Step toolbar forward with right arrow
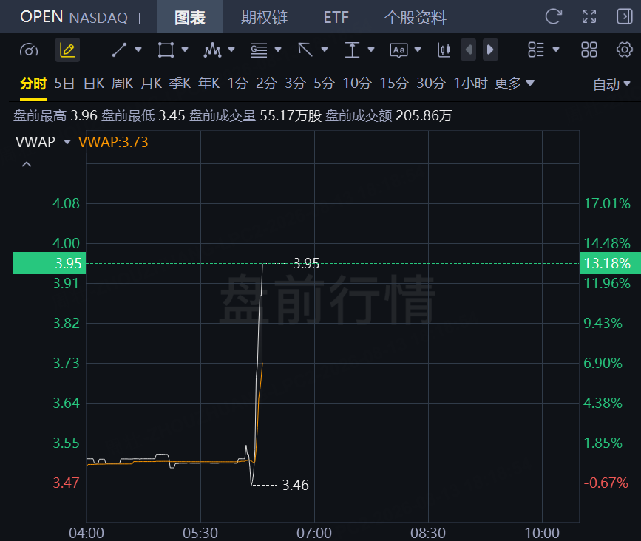 [490, 50]
